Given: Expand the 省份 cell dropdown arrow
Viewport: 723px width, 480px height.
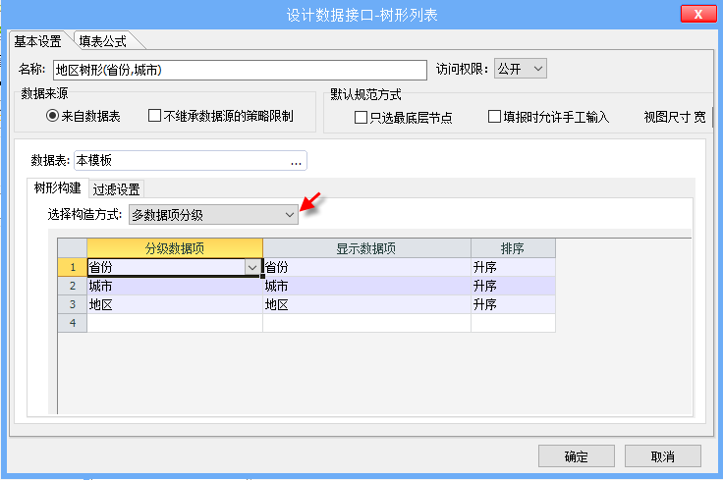Looking at the screenshot, I should click(x=252, y=267).
